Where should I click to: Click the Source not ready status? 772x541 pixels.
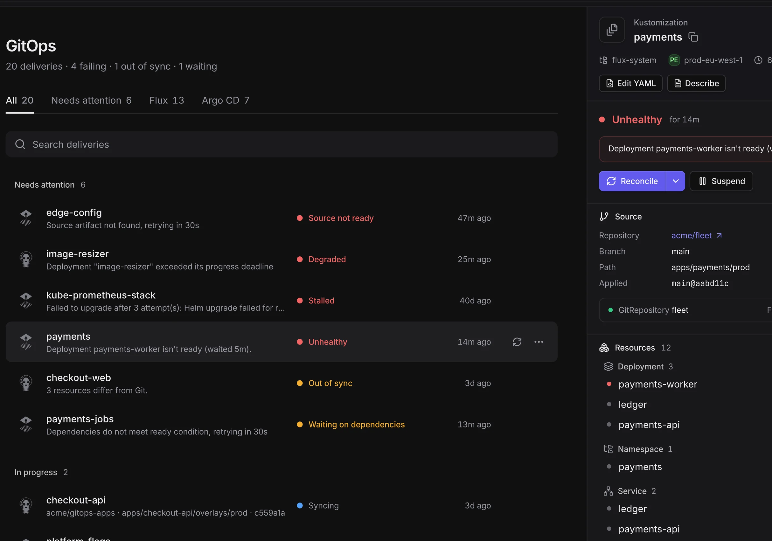[x=341, y=218]
